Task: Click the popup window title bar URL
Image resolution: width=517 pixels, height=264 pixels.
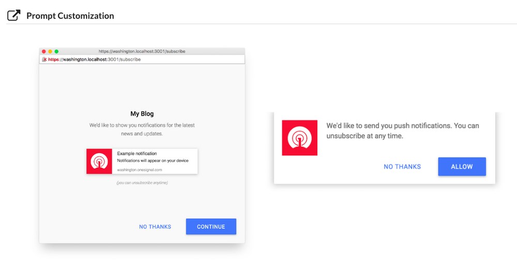Action: pos(142,51)
